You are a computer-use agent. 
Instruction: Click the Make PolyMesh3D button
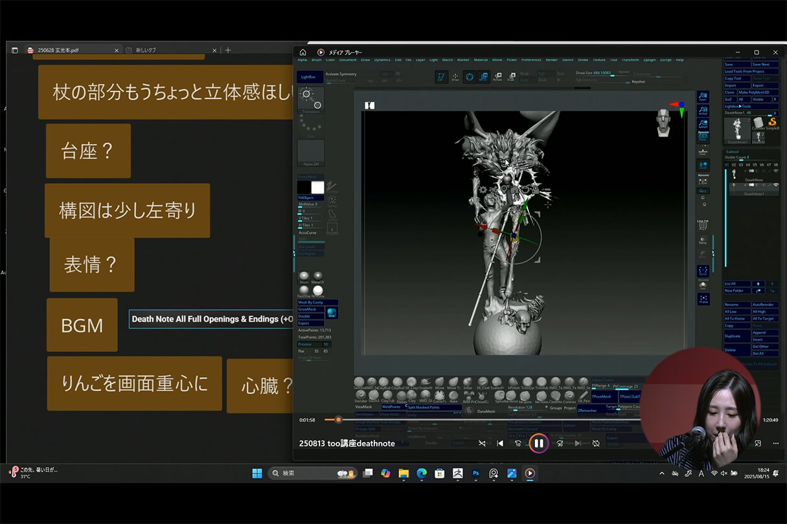point(753,93)
